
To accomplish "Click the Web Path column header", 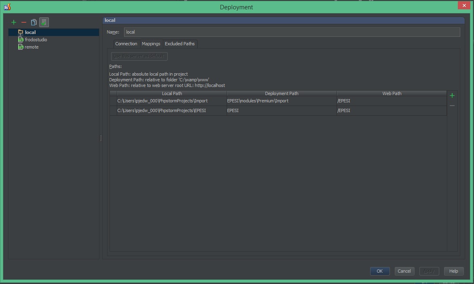I will [392, 93].
